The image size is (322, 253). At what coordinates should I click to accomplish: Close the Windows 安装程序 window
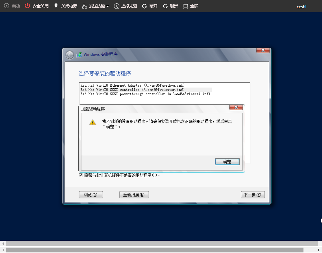click(263, 50)
